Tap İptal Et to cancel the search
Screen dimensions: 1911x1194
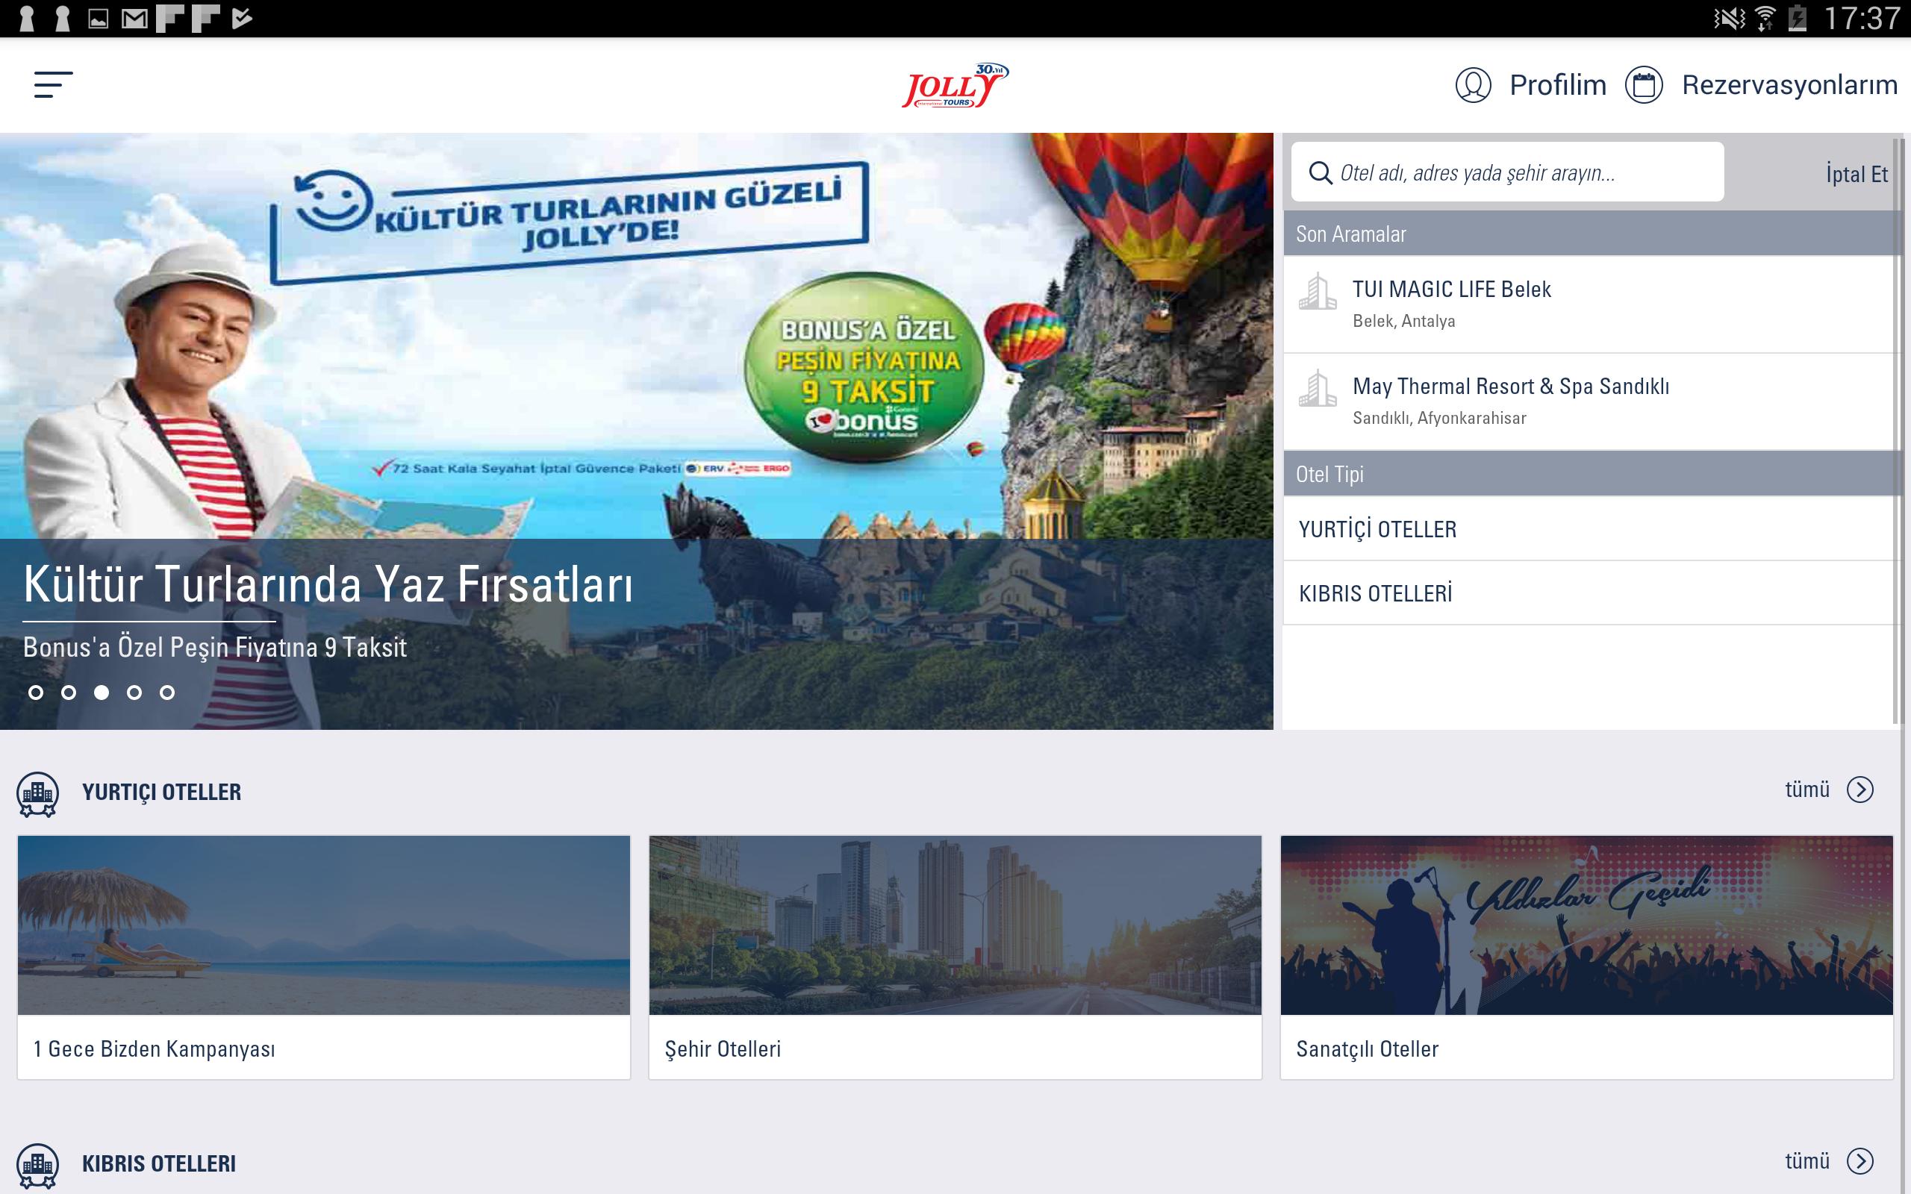[1857, 174]
